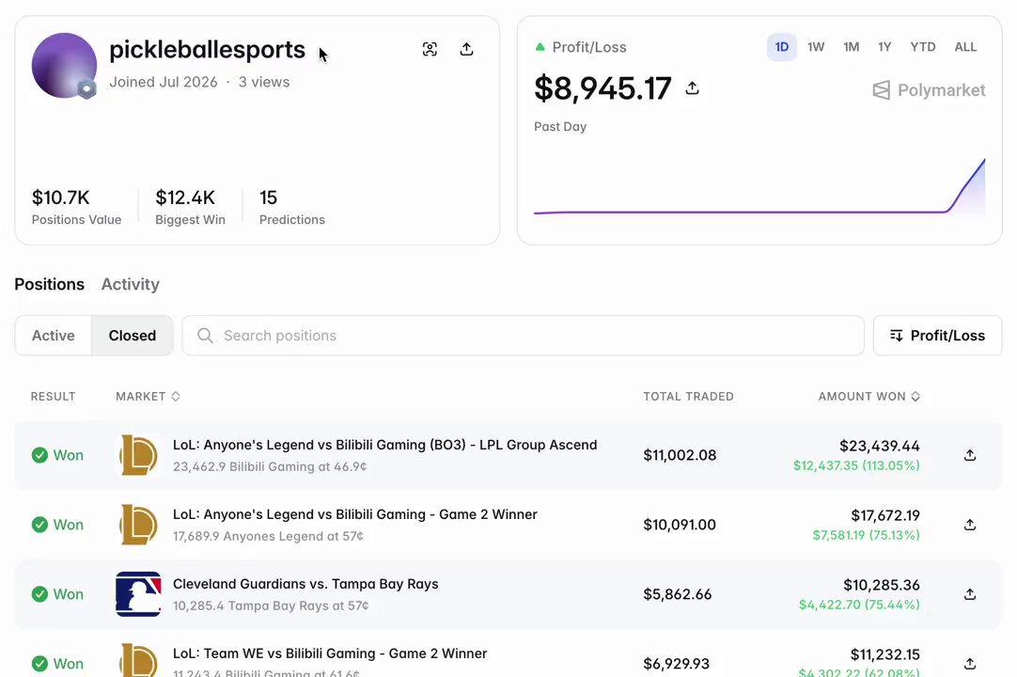The width and height of the screenshot is (1017, 677).
Task: Click the purple profile avatar
Action: (x=64, y=66)
